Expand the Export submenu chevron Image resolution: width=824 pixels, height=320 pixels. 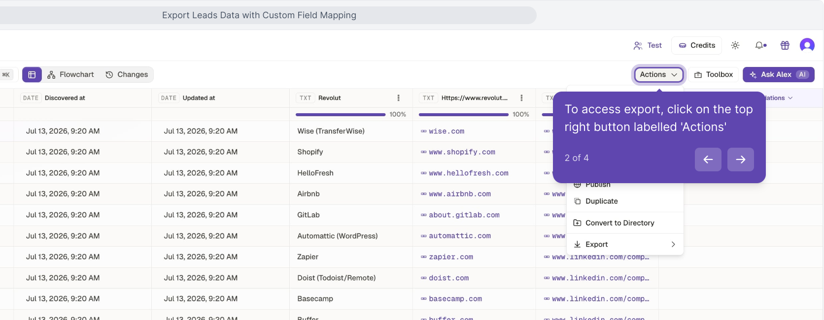[x=673, y=244]
